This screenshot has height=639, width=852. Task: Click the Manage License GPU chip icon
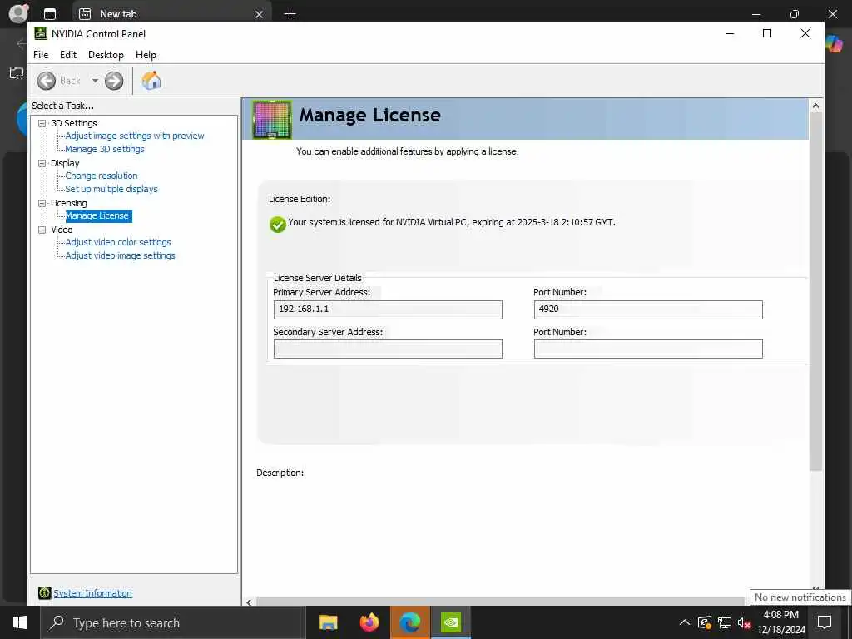(272, 120)
